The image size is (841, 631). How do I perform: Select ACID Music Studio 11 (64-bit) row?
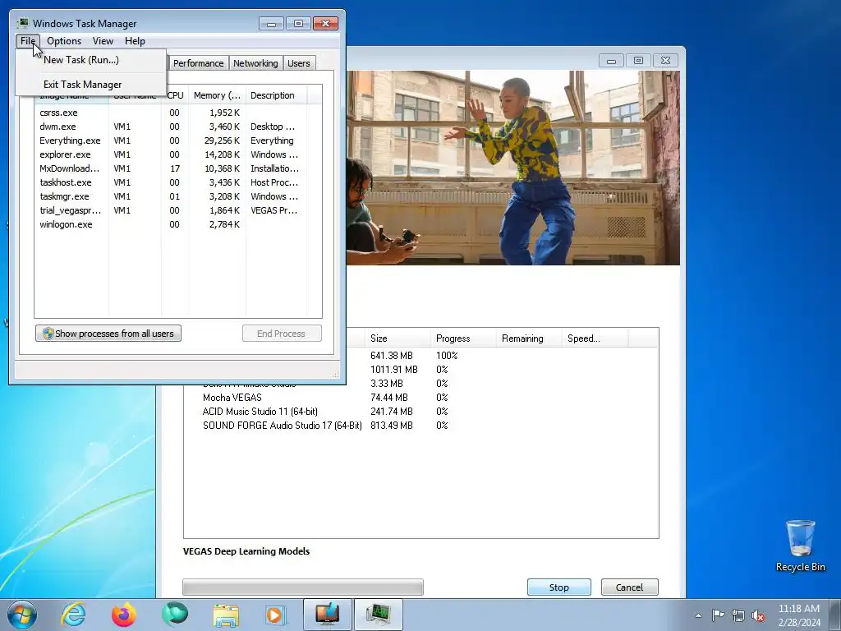click(x=421, y=412)
